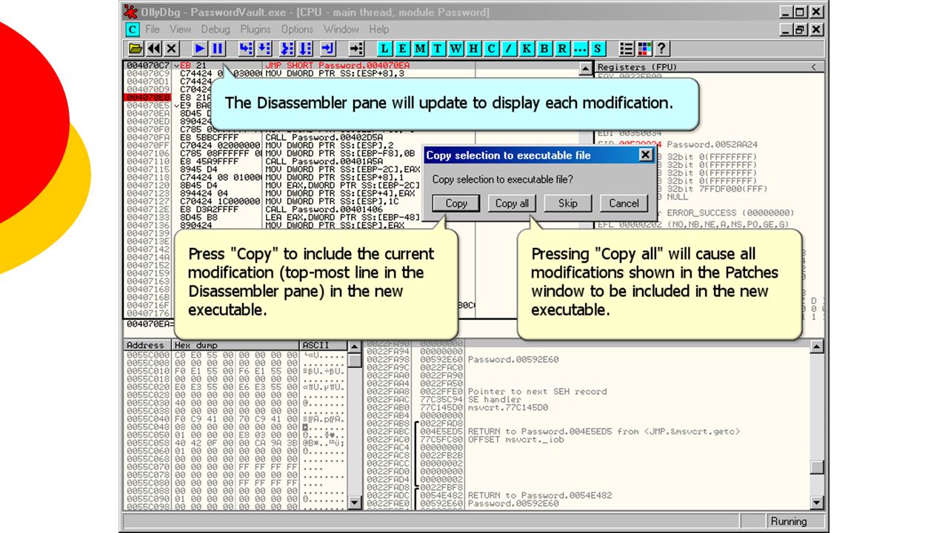Viewport: 948px width, 533px height.
Task: Open Breakpoints window via B button
Action: point(545,49)
